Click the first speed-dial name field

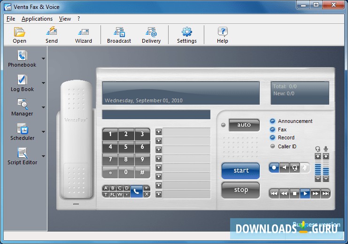[x=186, y=132]
